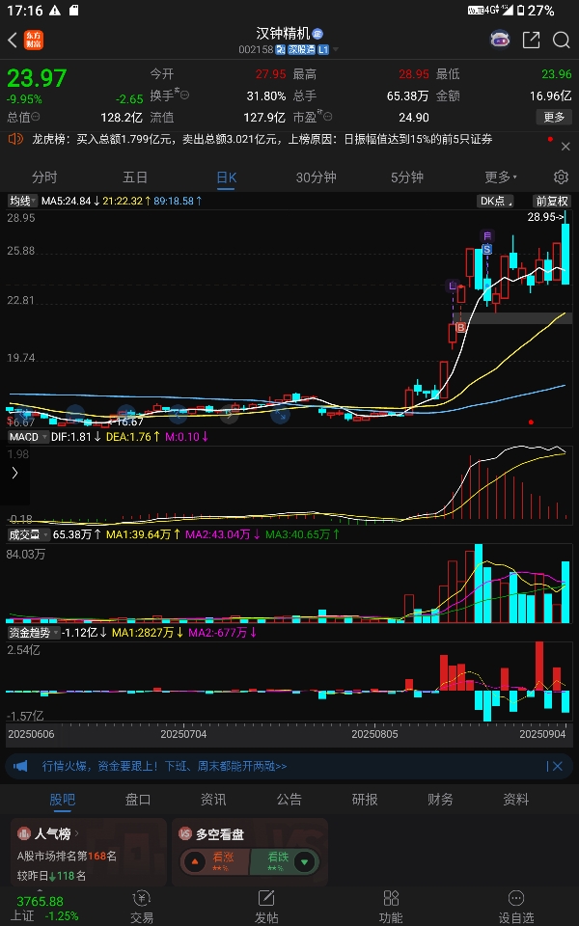Tap the red B buy marker on chart
Image resolution: width=579 pixels, height=926 pixels.
click(461, 327)
